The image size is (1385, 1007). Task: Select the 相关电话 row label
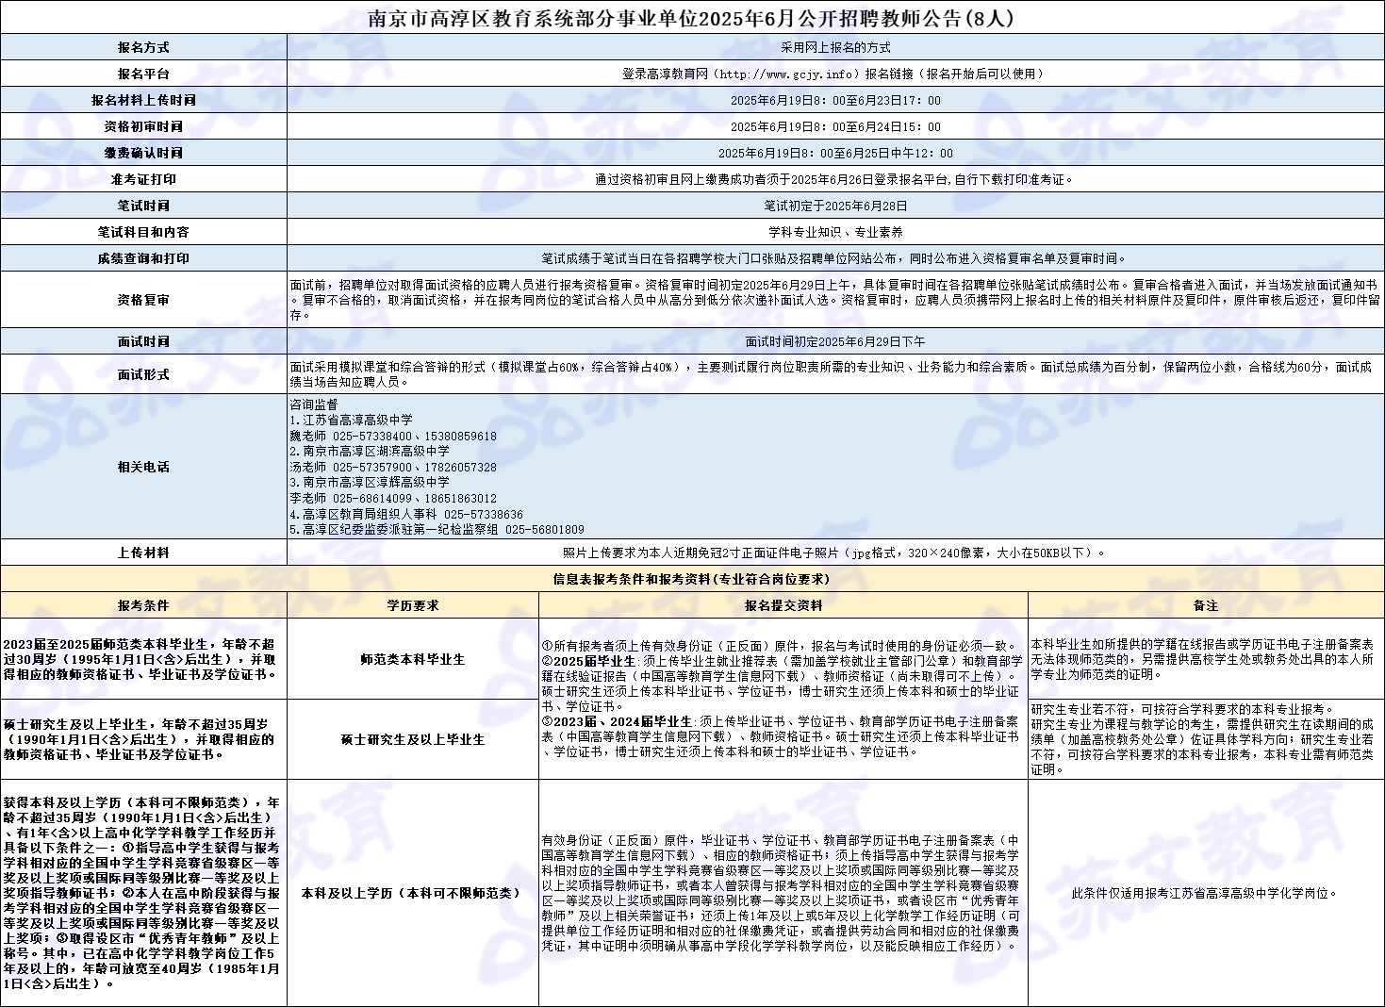[143, 467]
